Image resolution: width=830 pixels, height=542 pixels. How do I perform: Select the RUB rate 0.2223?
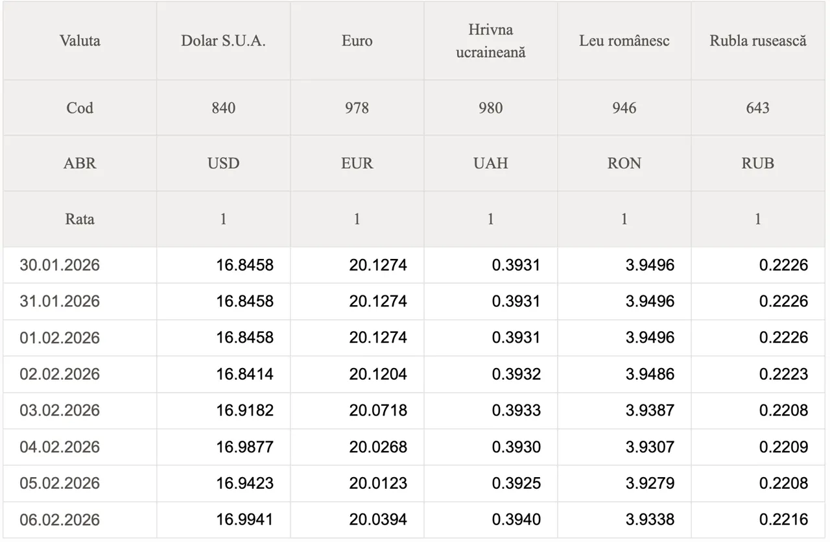tap(783, 374)
